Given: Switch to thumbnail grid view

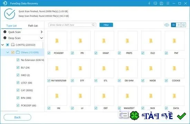Looking at the screenshot, I should coord(173,25).
